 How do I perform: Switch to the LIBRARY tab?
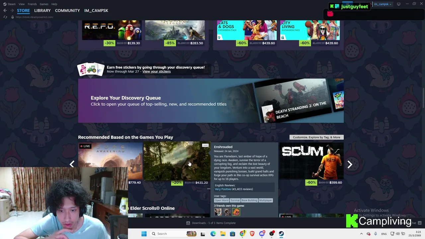42,11
